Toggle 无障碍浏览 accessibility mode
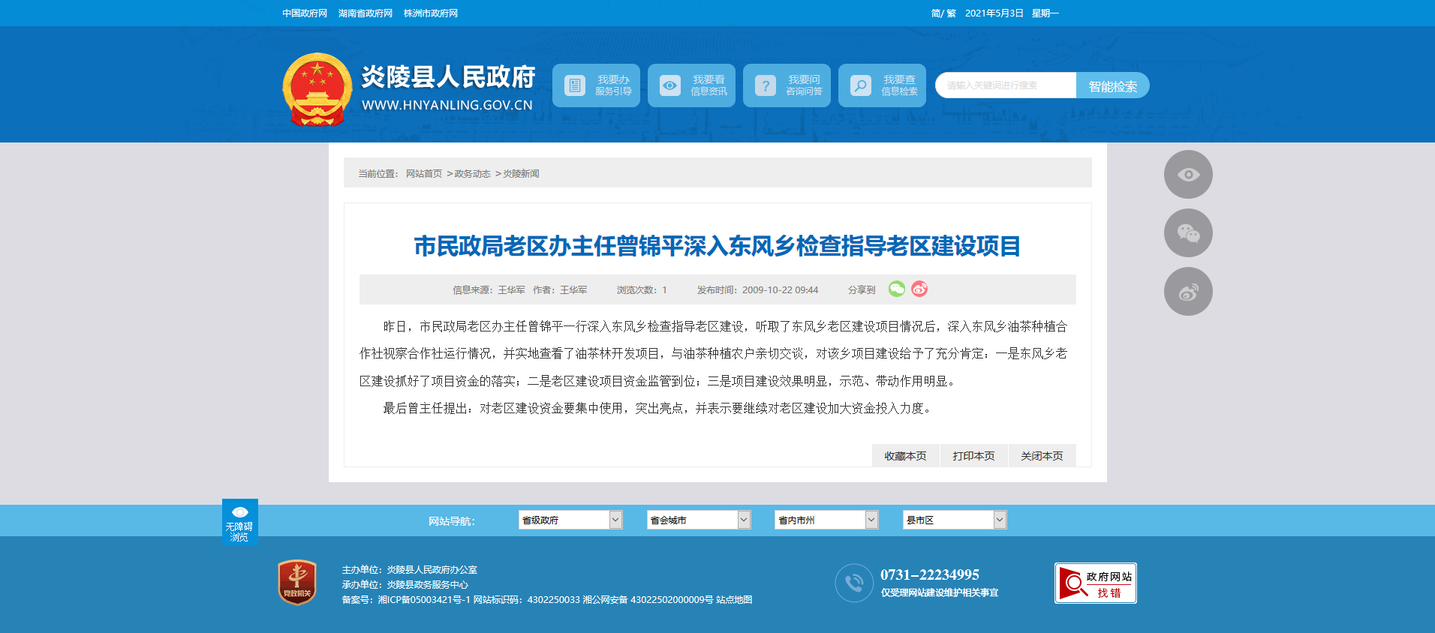 pyautogui.click(x=239, y=522)
